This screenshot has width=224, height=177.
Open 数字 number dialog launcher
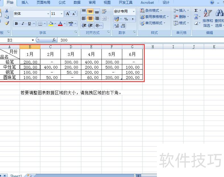click(134, 32)
